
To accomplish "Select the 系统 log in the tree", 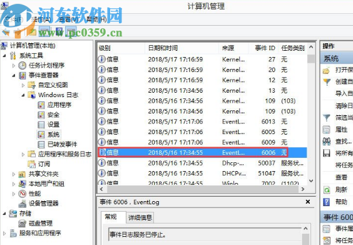I will (54, 135).
